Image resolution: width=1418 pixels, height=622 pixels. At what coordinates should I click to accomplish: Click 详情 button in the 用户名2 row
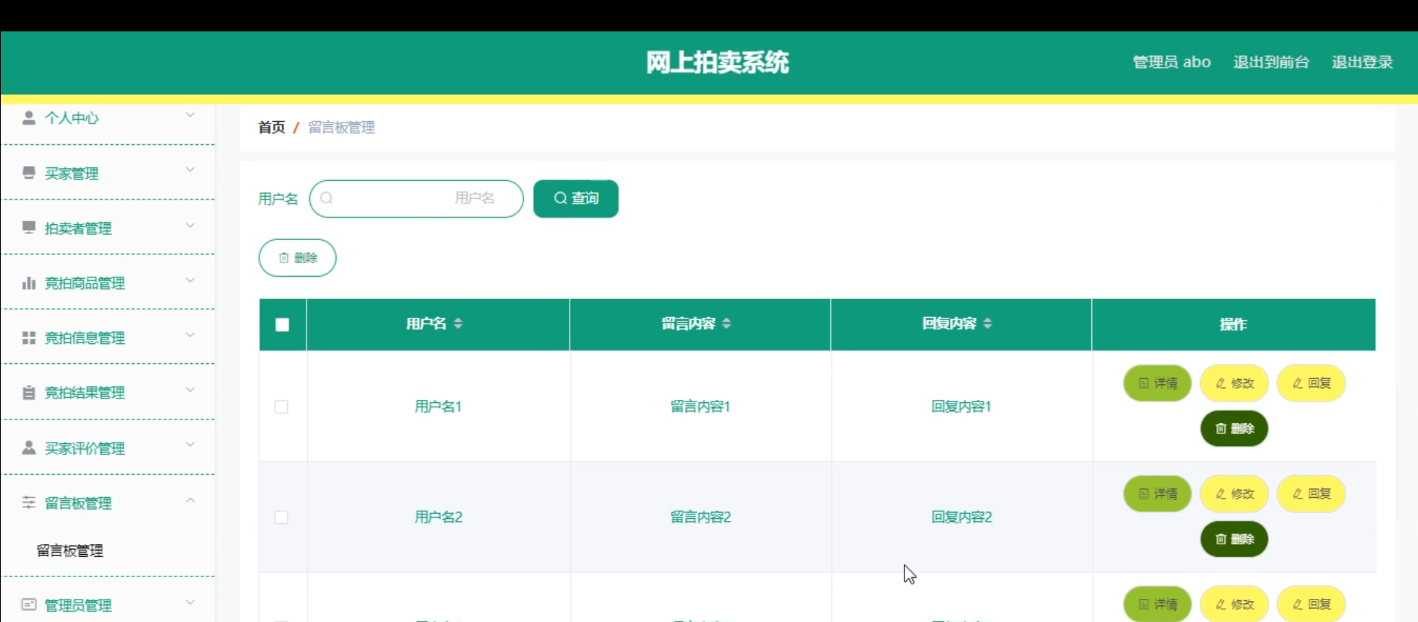(x=1157, y=494)
